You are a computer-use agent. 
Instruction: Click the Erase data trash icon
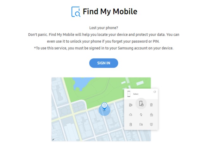click(151, 105)
